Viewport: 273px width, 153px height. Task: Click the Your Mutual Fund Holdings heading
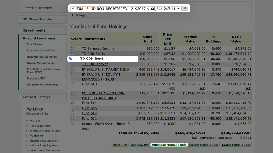pos(98,26)
